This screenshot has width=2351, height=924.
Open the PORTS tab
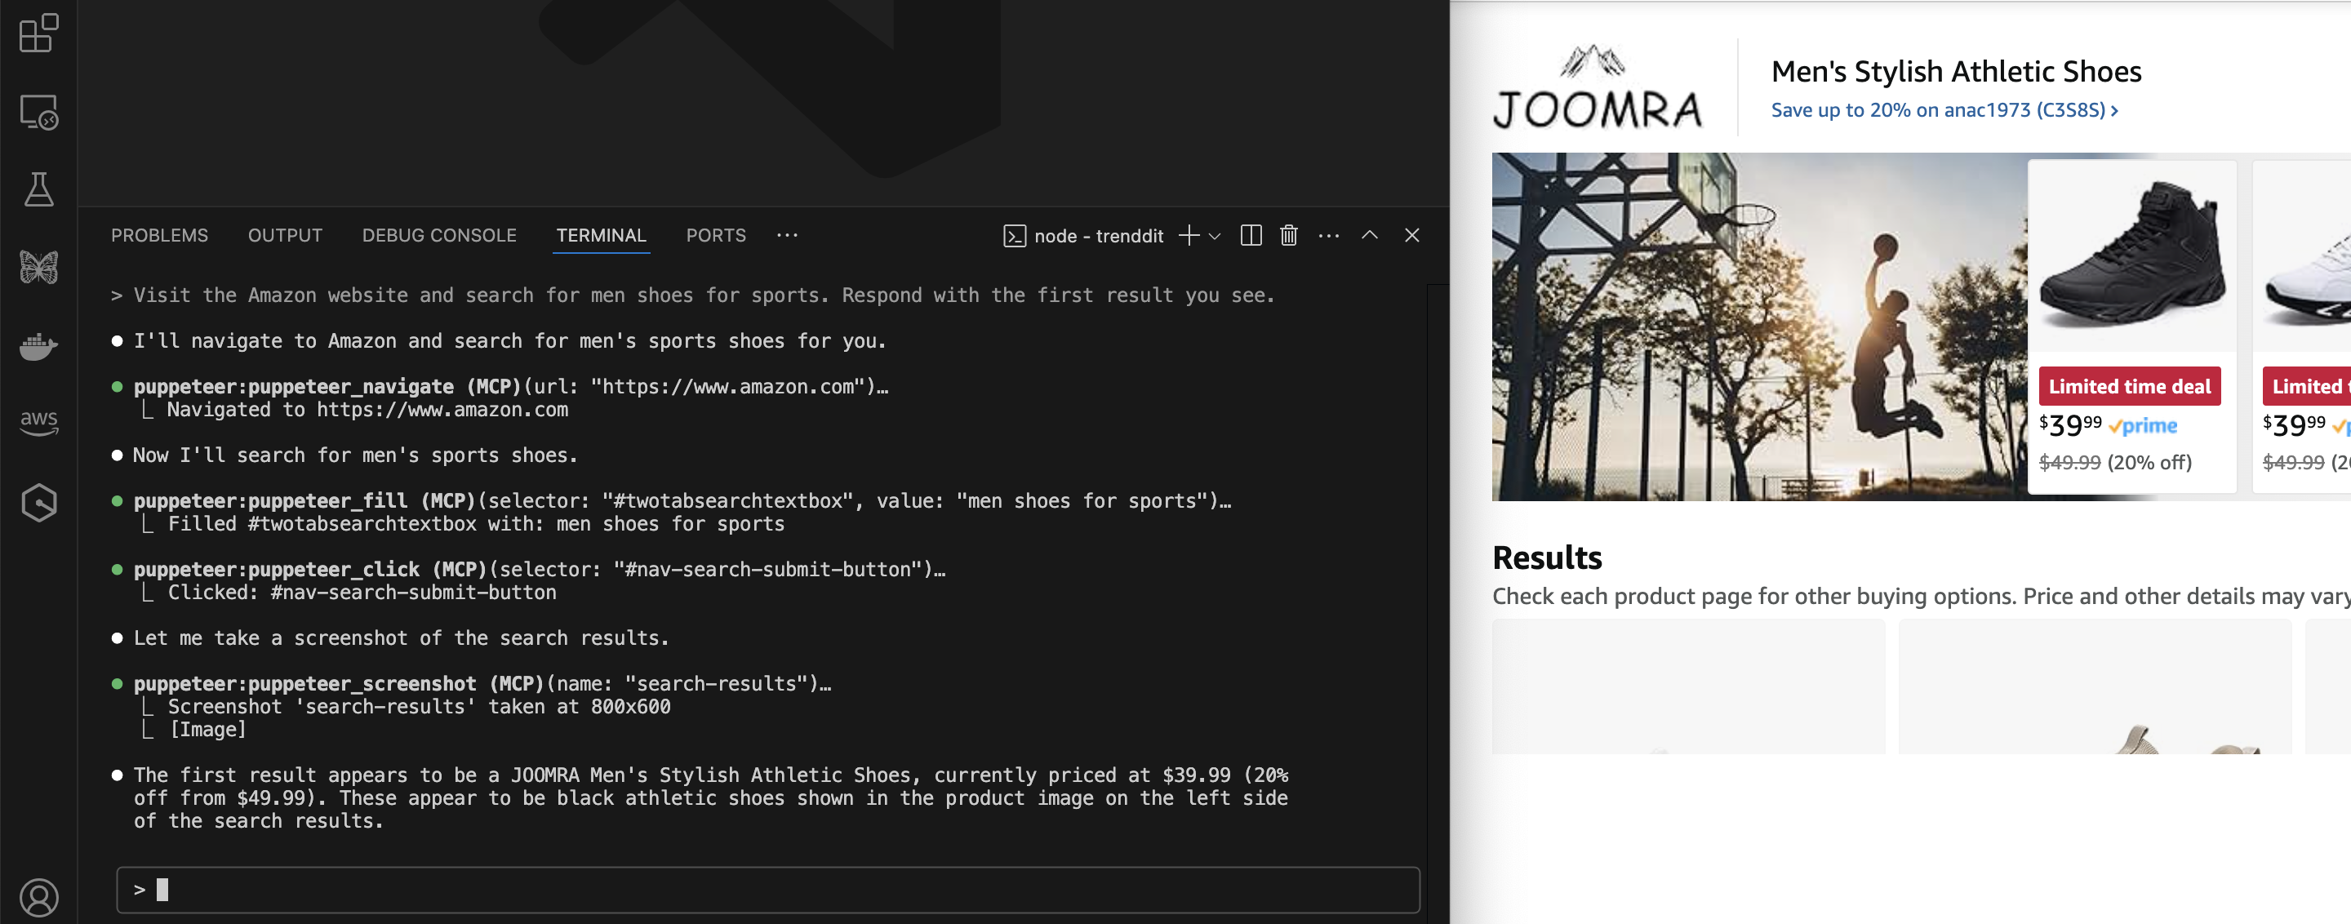(716, 235)
